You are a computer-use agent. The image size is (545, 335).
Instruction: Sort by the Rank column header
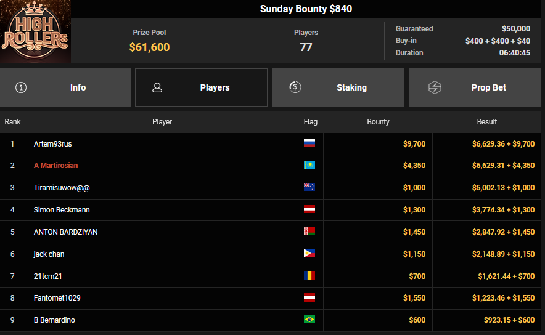coord(13,122)
